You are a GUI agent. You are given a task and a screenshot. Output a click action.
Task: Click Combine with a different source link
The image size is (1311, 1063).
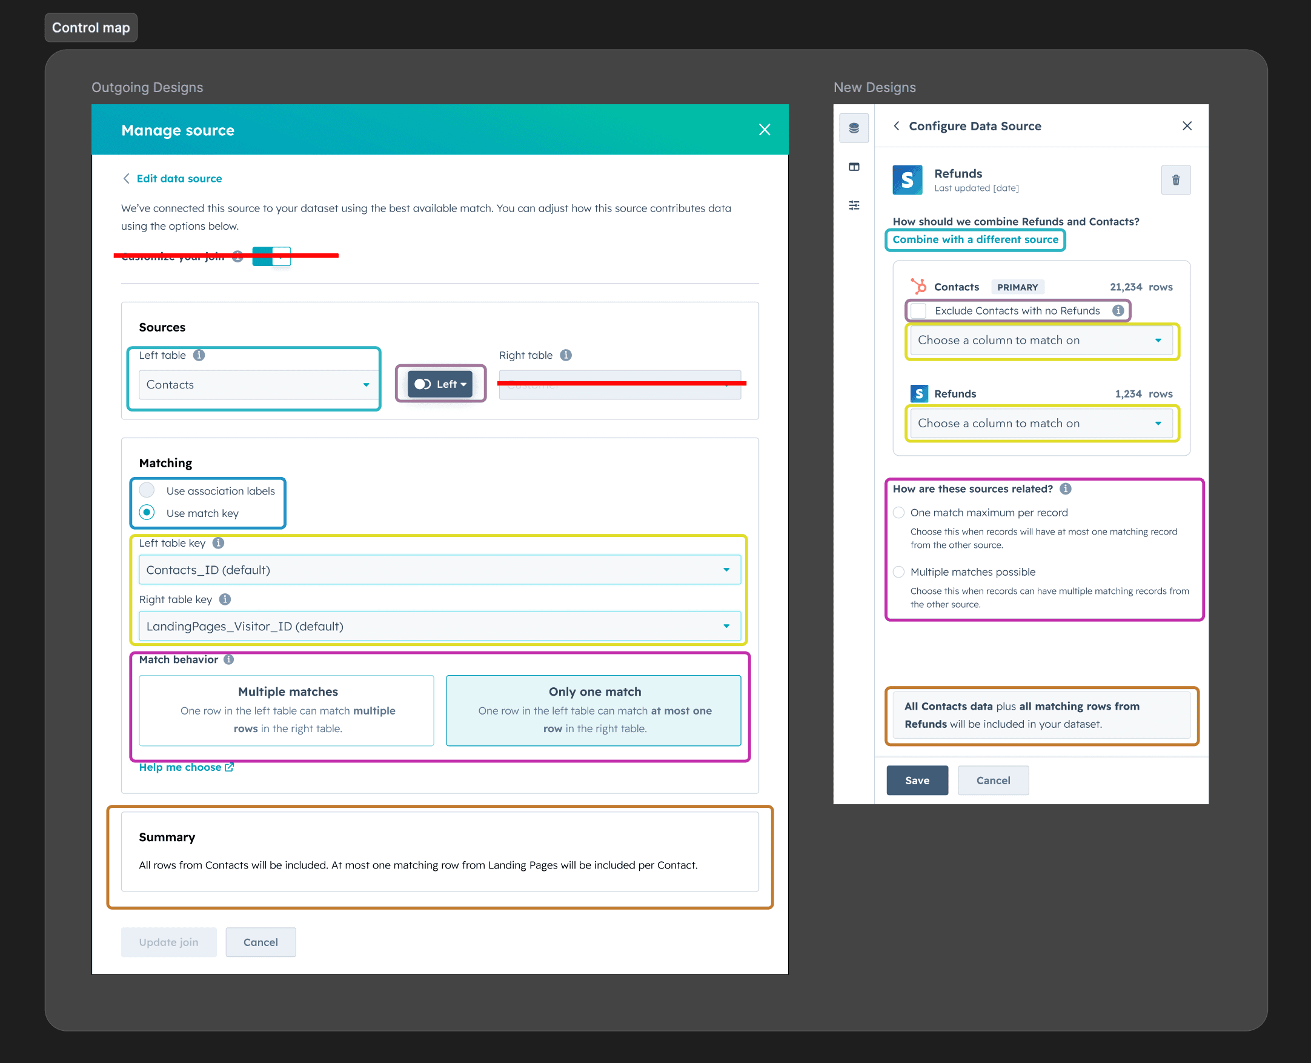pos(974,239)
